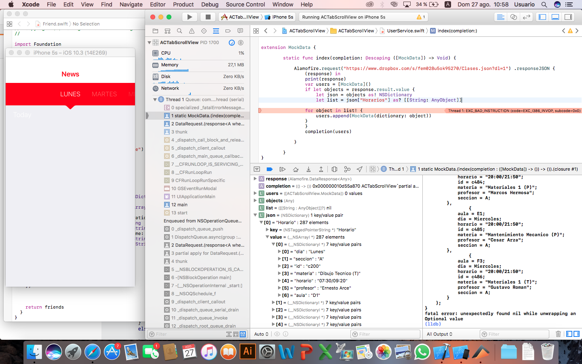Step into the function

click(x=308, y=169)
